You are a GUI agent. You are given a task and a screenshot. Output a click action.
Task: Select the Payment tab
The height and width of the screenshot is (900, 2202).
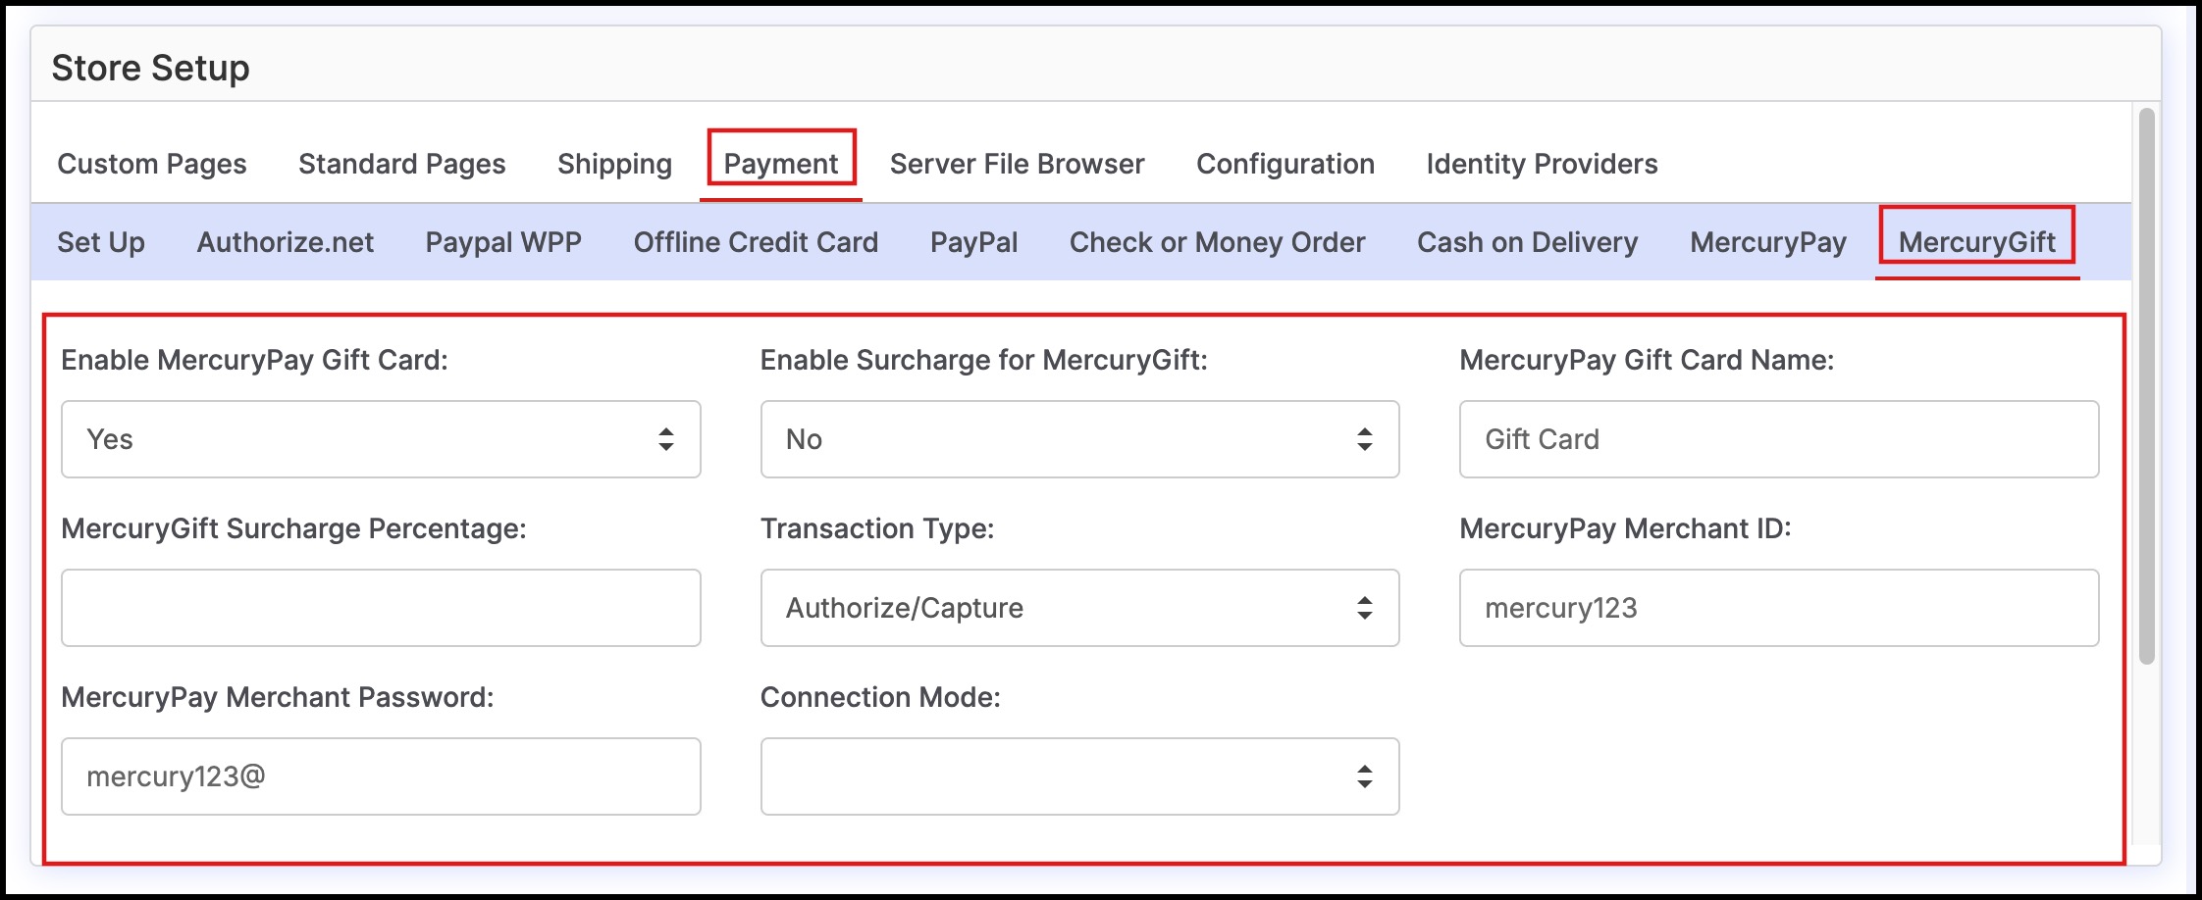tap(781, 164)
